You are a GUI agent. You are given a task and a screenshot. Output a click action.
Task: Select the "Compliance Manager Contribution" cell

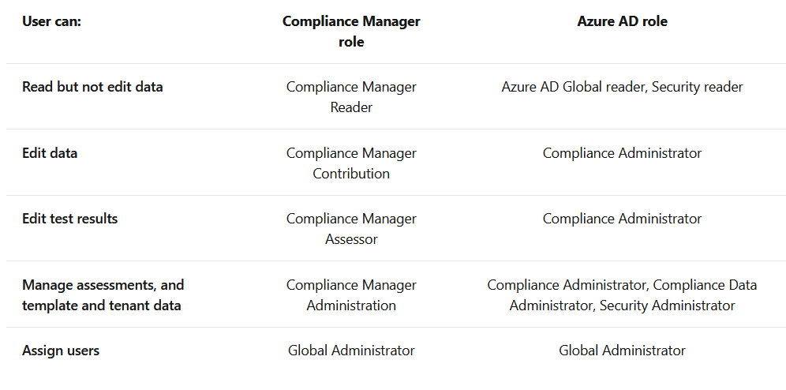pyautogui.click(x=351, y=163)
